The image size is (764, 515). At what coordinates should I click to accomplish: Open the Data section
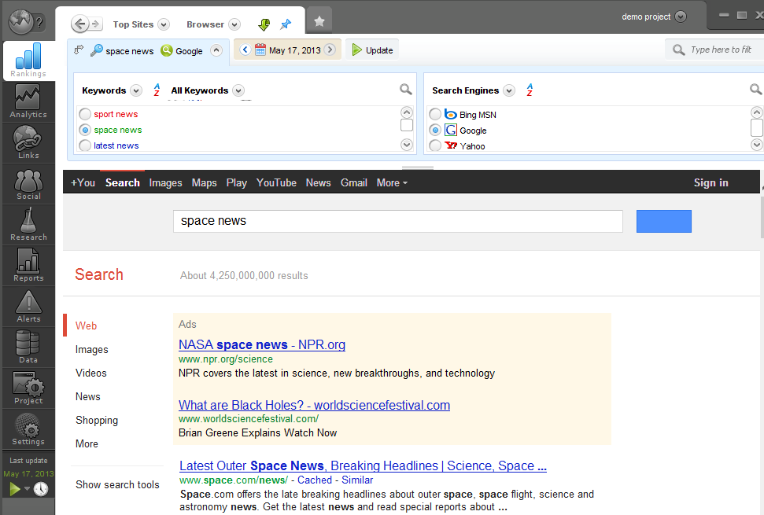[x=28, y=347]
